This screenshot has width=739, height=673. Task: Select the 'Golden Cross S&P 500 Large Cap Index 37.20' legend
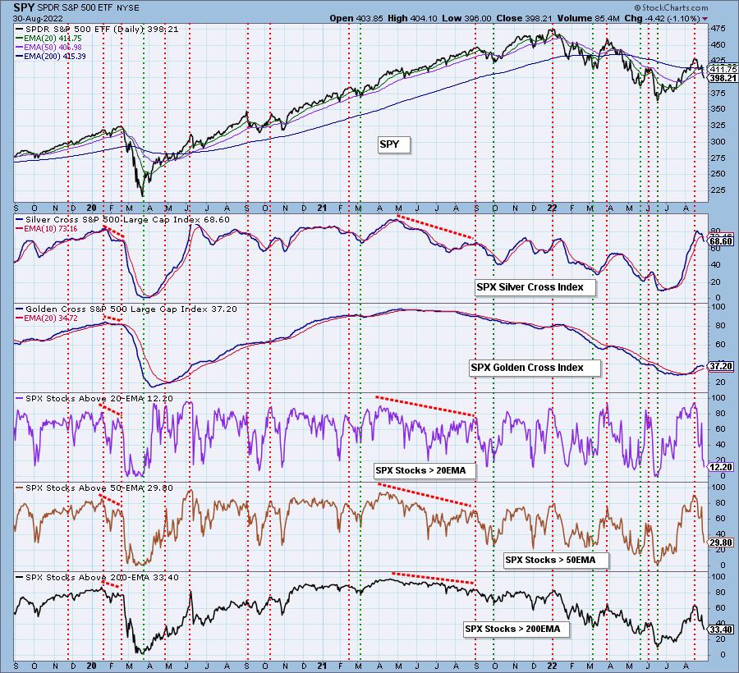[x=126, y=309]
